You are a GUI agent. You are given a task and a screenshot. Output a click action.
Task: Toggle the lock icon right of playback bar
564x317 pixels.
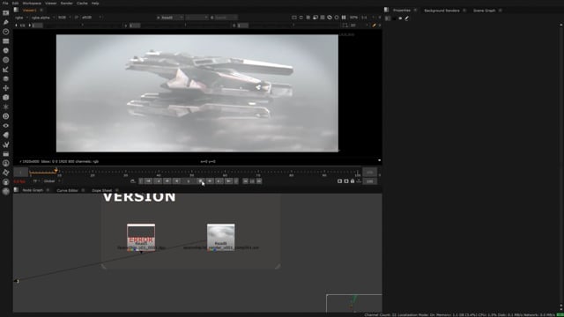(x=352, y=181)
